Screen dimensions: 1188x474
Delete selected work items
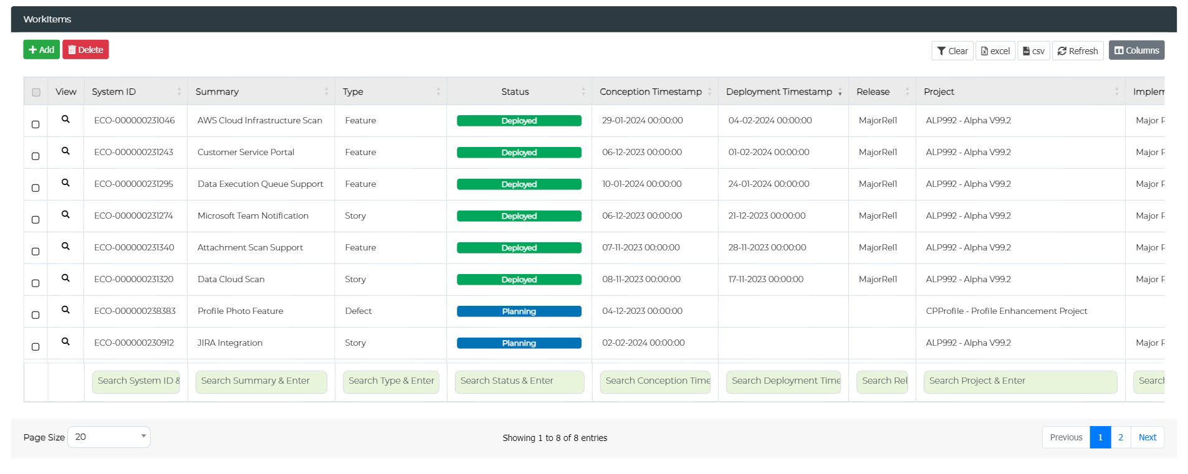click(85, 50)
